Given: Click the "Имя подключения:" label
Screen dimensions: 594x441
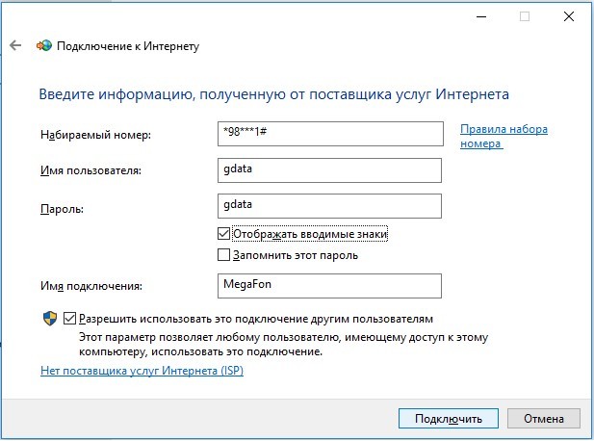Looking at the screenshot, I should [x=90, y=286].
